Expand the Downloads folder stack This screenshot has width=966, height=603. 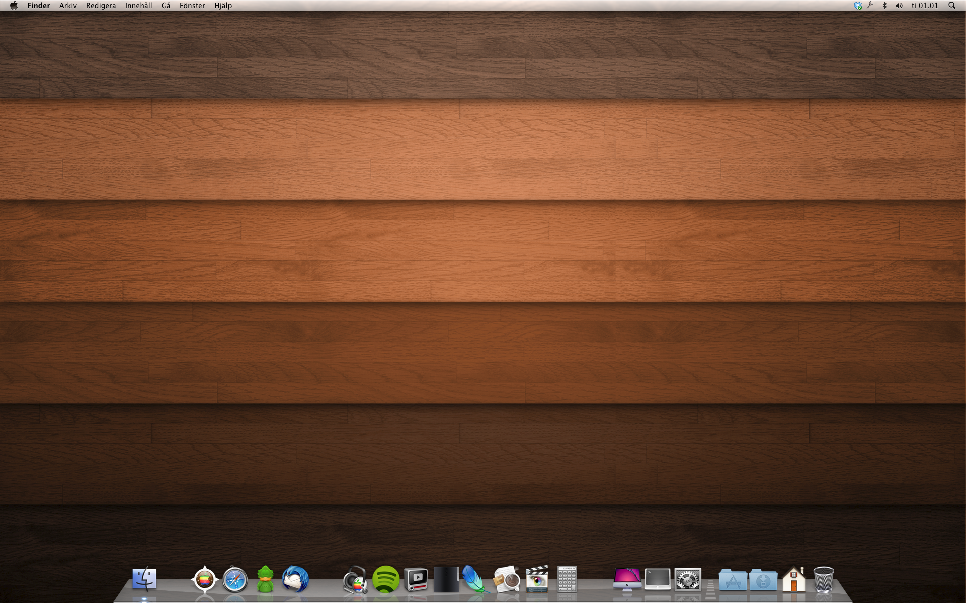coord(763,580)
